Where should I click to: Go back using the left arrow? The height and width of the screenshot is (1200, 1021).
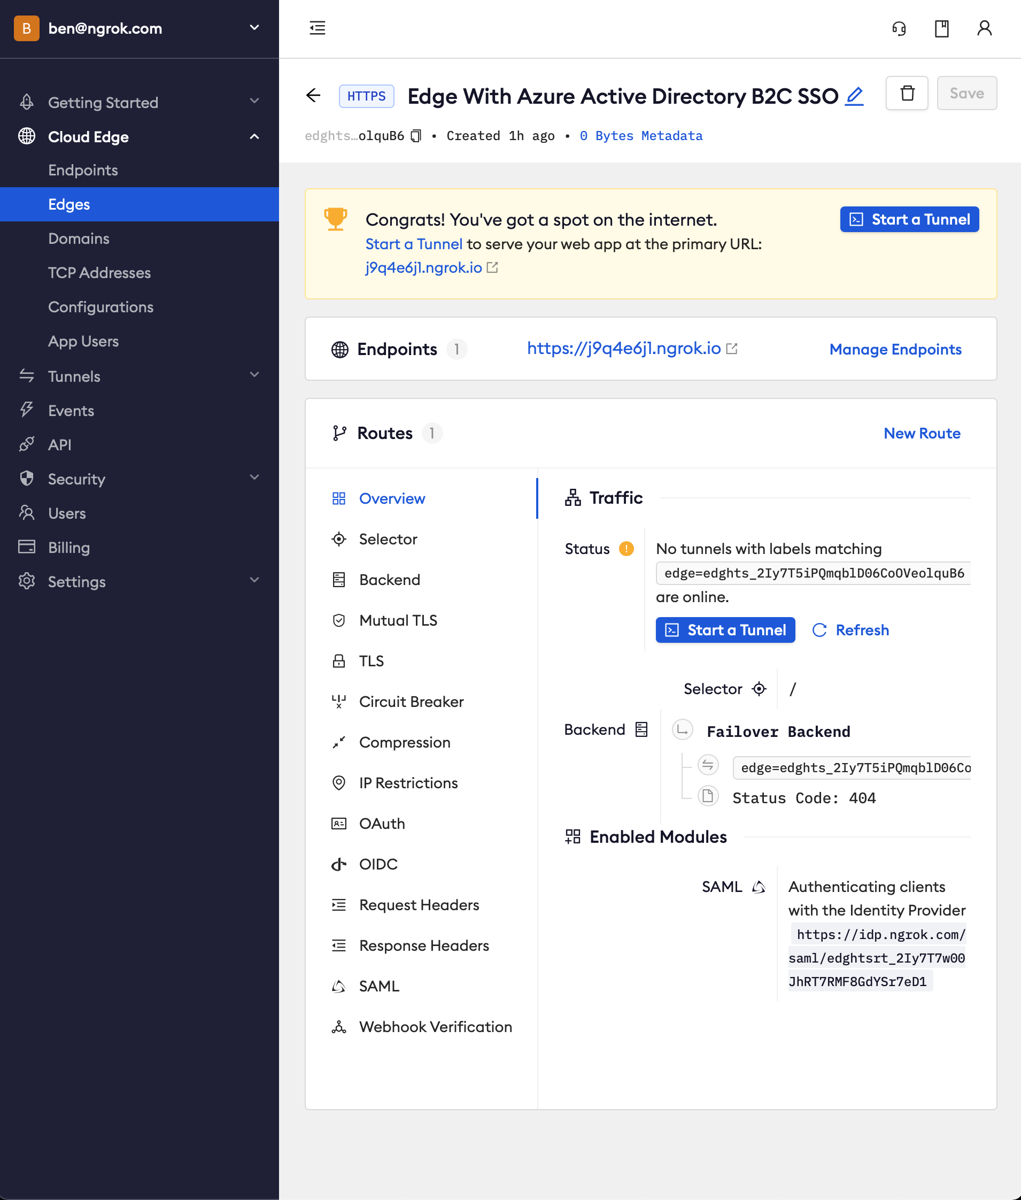pyautogui.click(x=313, y=96)
